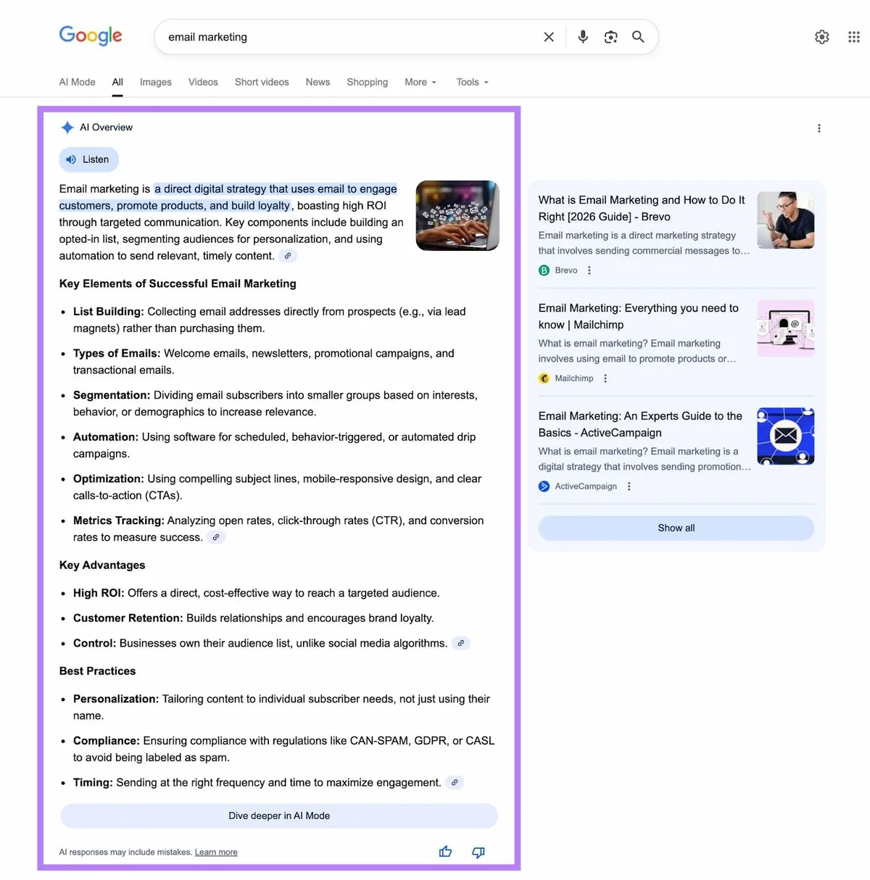Click the Brevo favicon
The width and height of the screenshot is (870, 880).
tap(544, 270)
